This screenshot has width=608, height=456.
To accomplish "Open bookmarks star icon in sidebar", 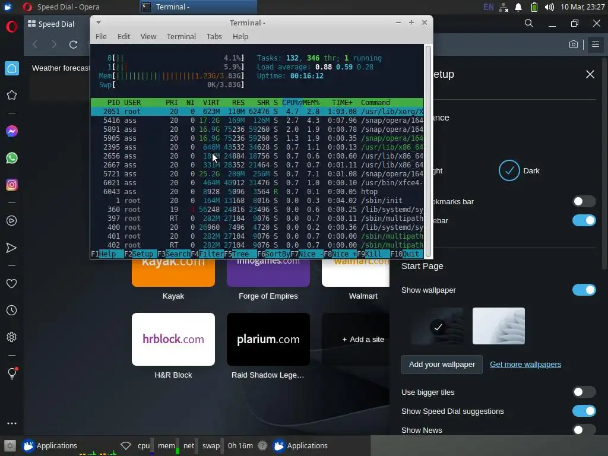I will point(12,95).
